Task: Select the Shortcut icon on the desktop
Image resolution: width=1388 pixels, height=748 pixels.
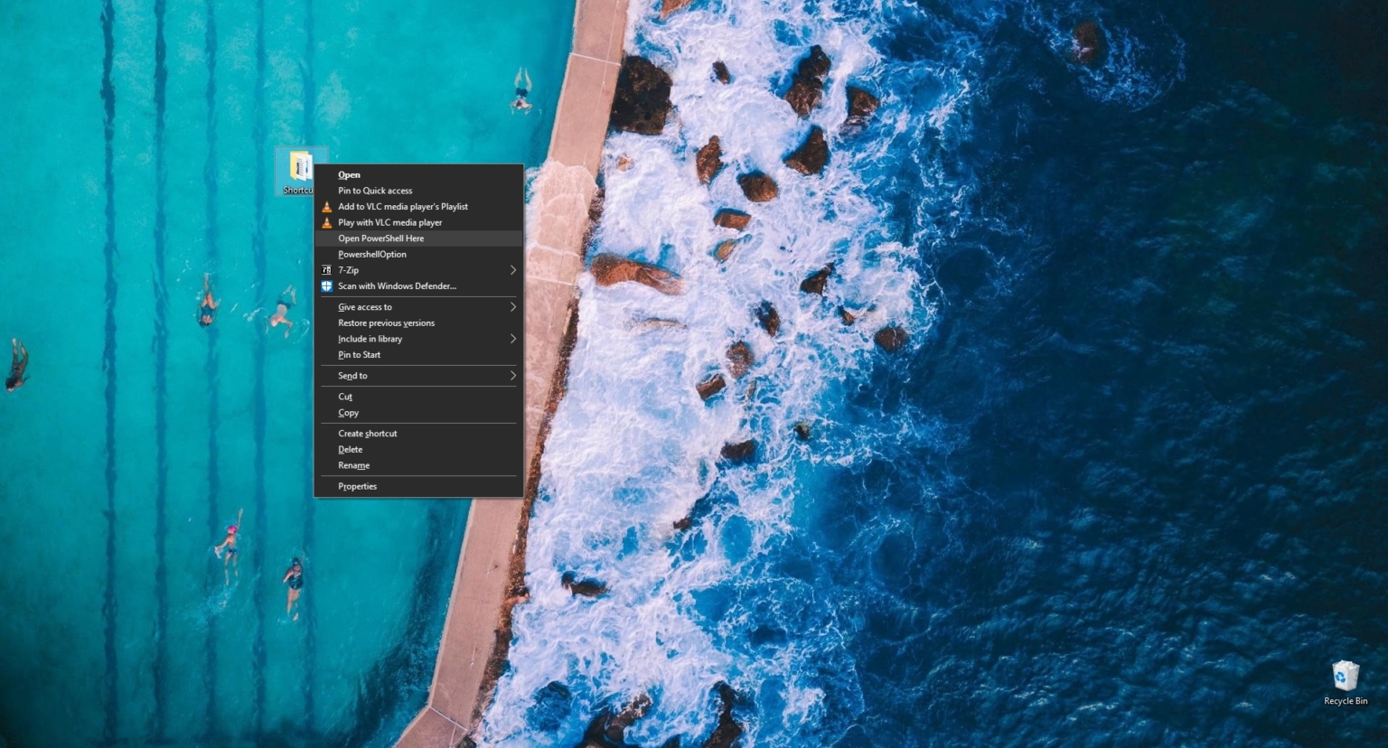Action: (300, 167)
